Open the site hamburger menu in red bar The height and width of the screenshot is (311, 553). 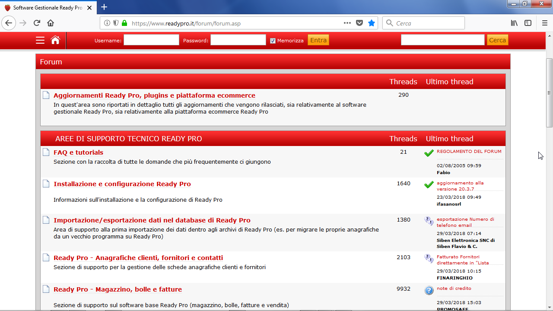click(40, 40)
